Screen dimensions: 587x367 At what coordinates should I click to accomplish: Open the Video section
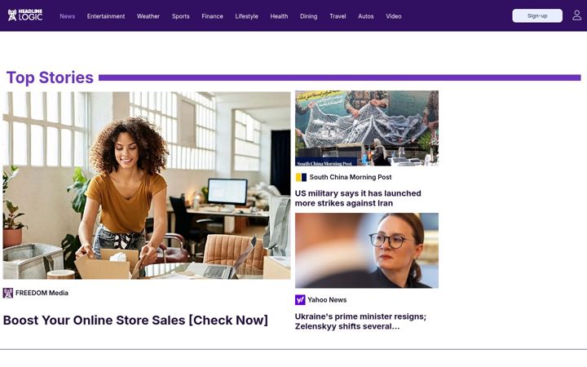pos(394,16)
